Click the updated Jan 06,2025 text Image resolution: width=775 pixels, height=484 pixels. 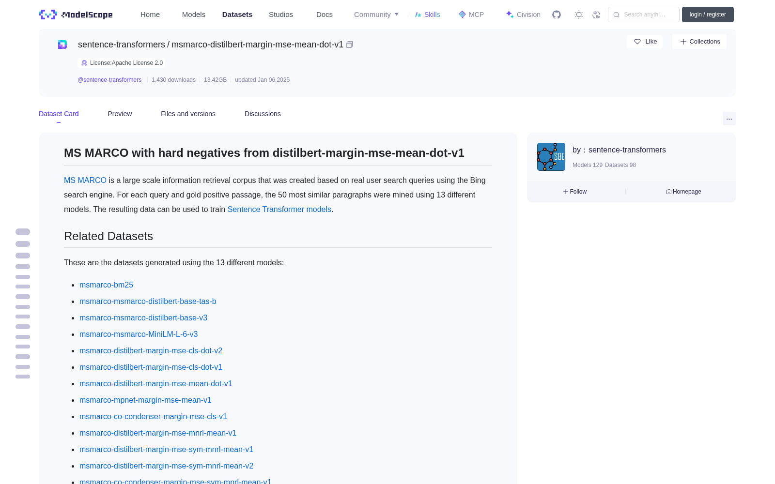[x=262, y=80]
